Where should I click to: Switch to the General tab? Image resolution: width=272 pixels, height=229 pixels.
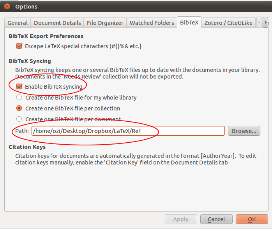click(x=18, y=23)
